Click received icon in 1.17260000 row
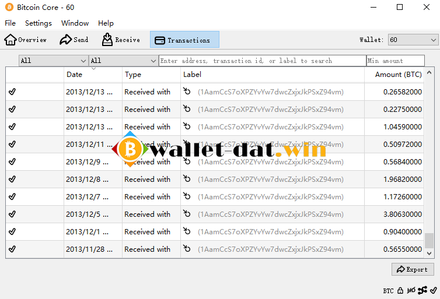The width and height of the screenshot is (440, 299). coord(187,196)
